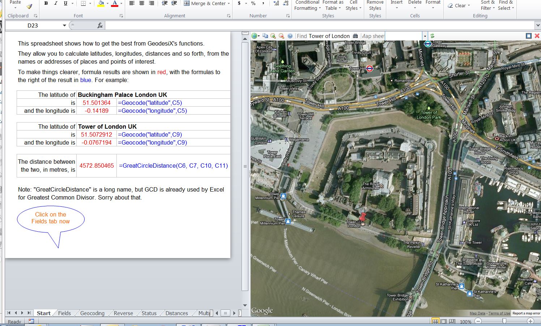
Task: Click the red pushpin marker on the map
Action: click(x=363, y=216)
